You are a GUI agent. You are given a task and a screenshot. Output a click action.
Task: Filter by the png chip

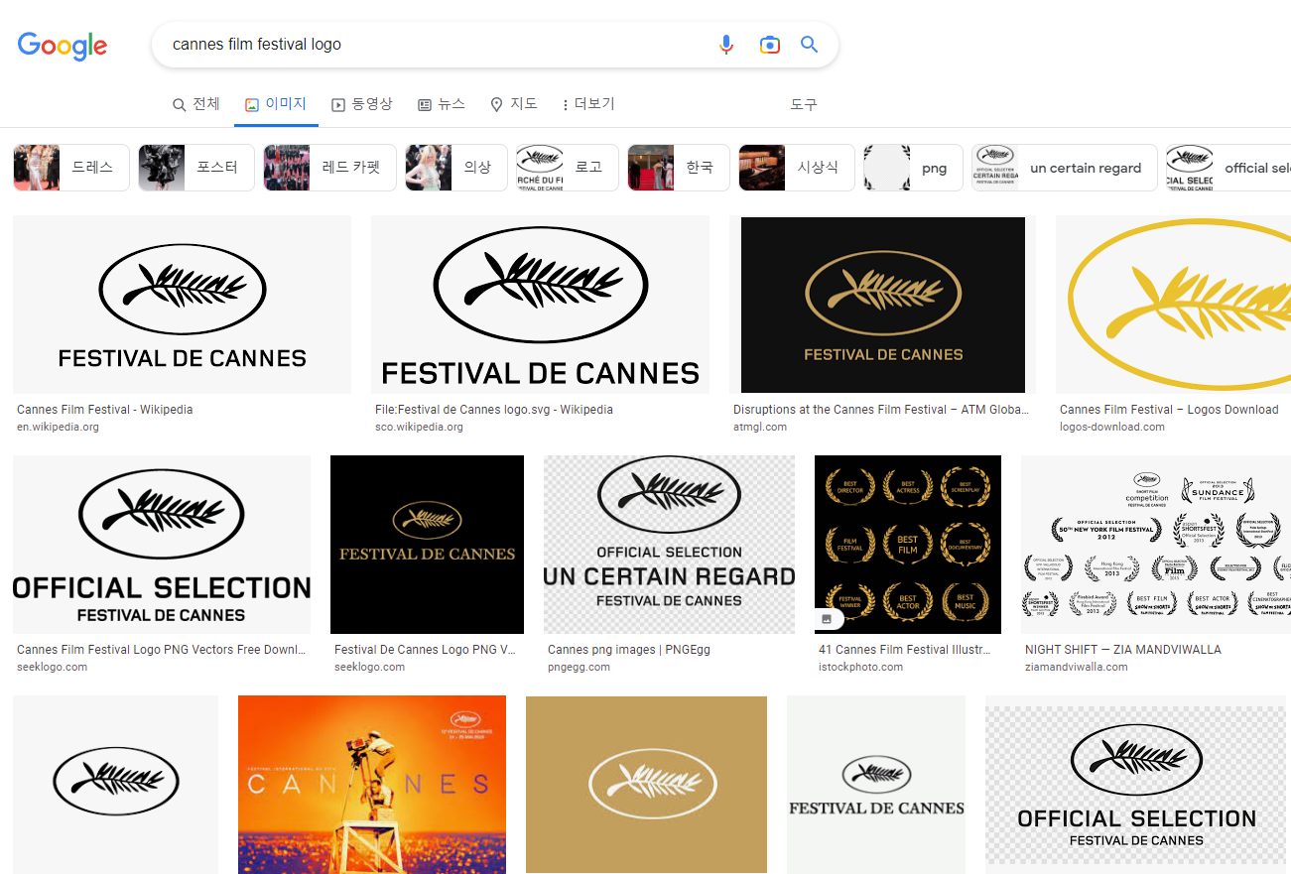coord(913,168)
